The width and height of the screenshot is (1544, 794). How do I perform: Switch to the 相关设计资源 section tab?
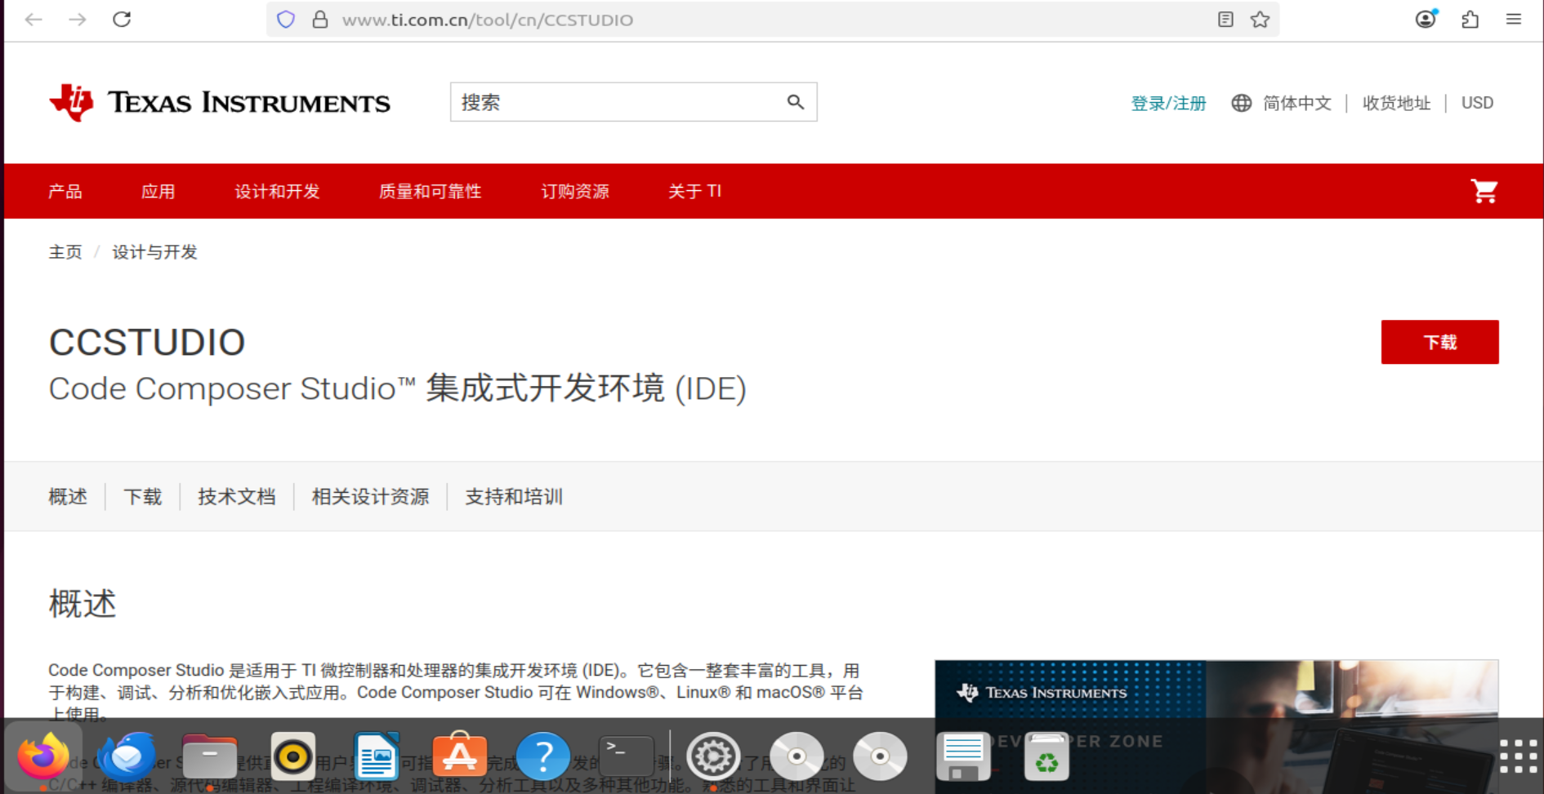371,496
